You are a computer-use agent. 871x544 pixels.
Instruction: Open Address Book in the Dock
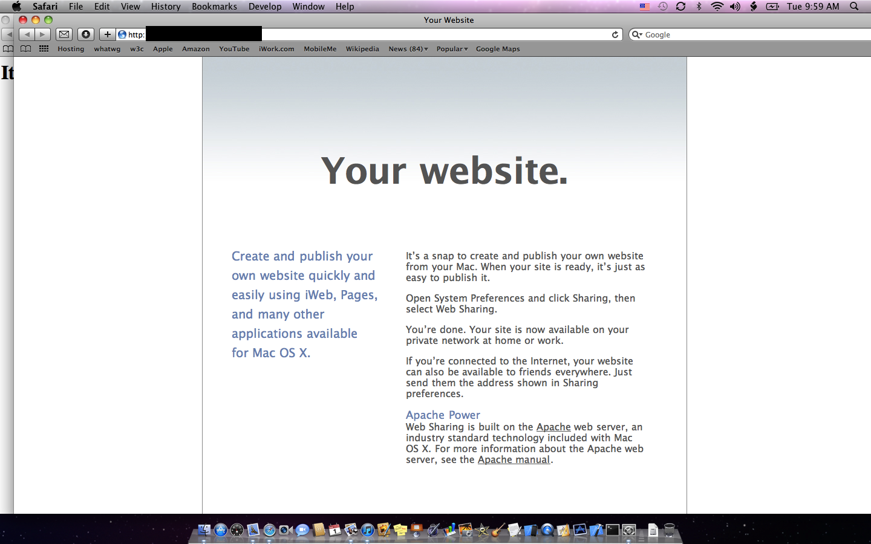(319, 530)
